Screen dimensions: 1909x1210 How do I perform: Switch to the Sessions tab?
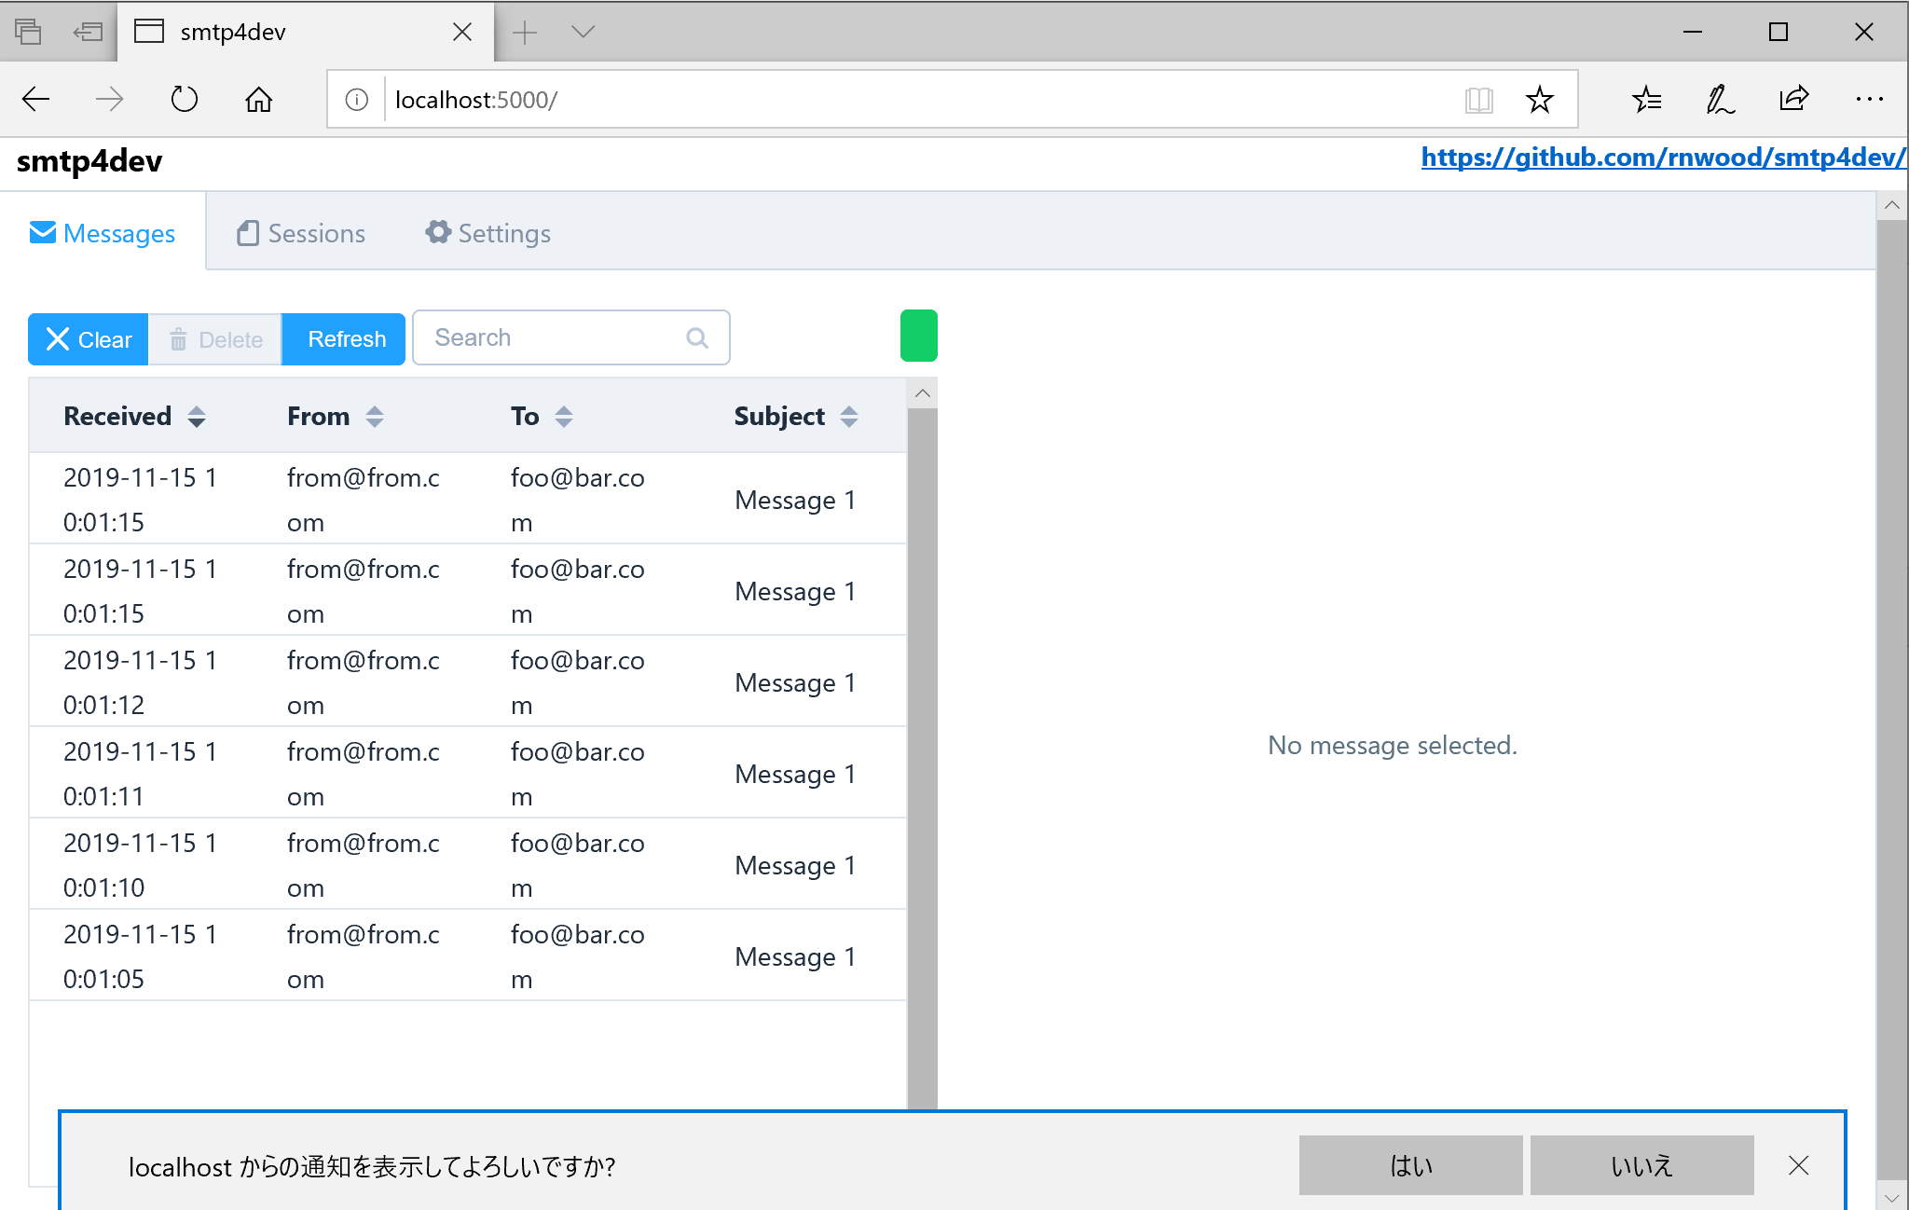click(300, 233)
